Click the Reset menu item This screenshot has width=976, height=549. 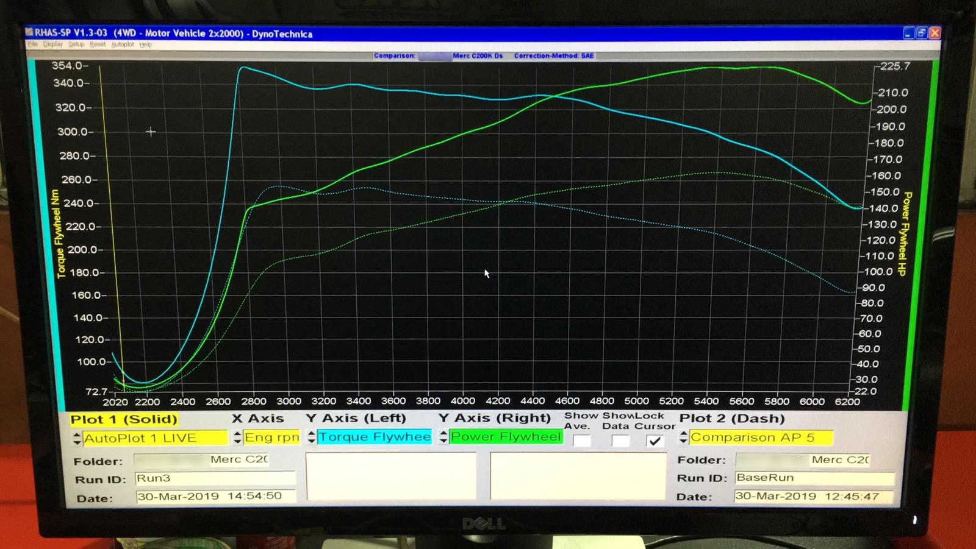pos(98,44)
